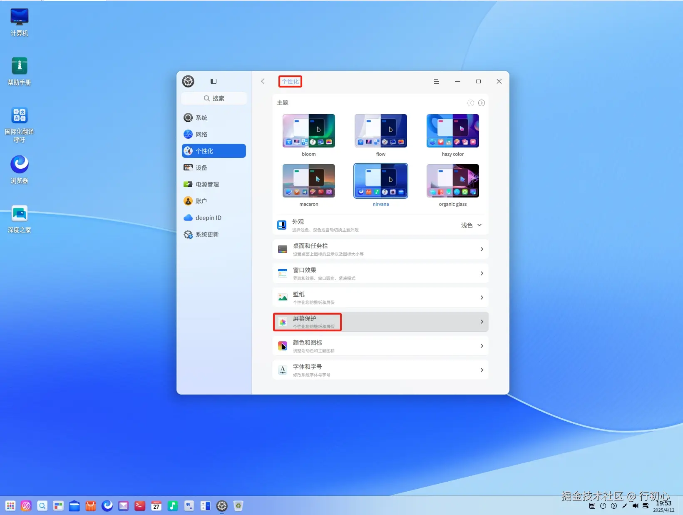The height and width of the screenshot is (515, 683).
Task: Maximize the settings window
Action: (x=478, y=81)
